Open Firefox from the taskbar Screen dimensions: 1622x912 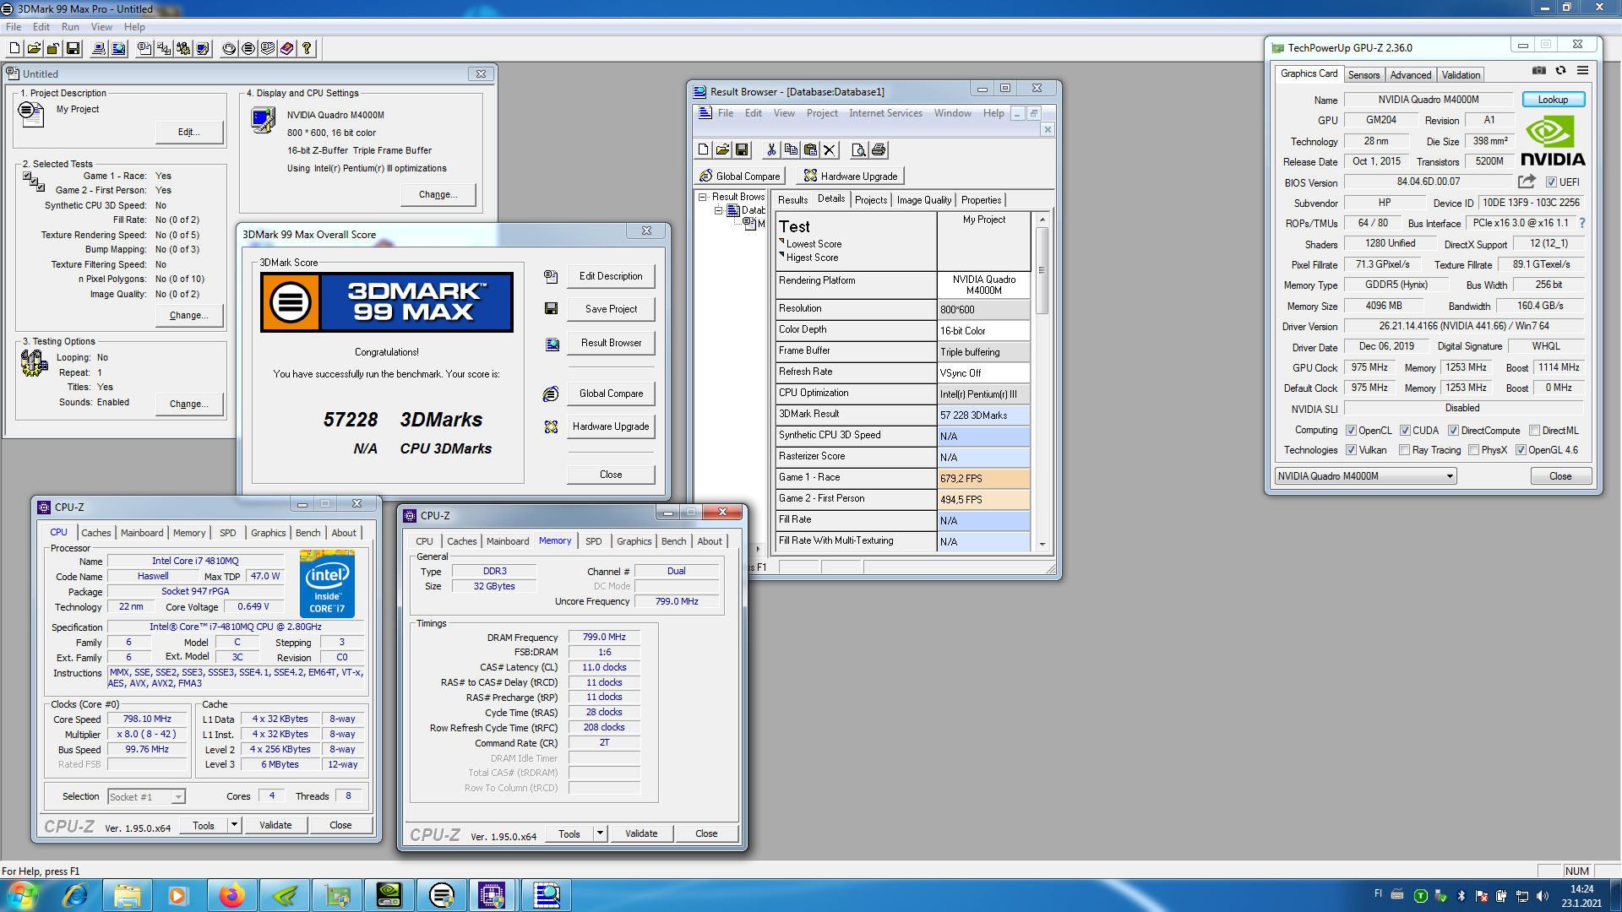click(231, 895)
